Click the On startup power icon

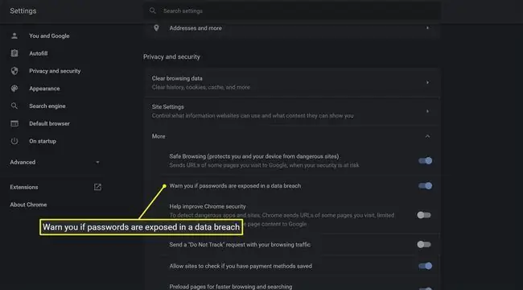(x=14, y=141)
